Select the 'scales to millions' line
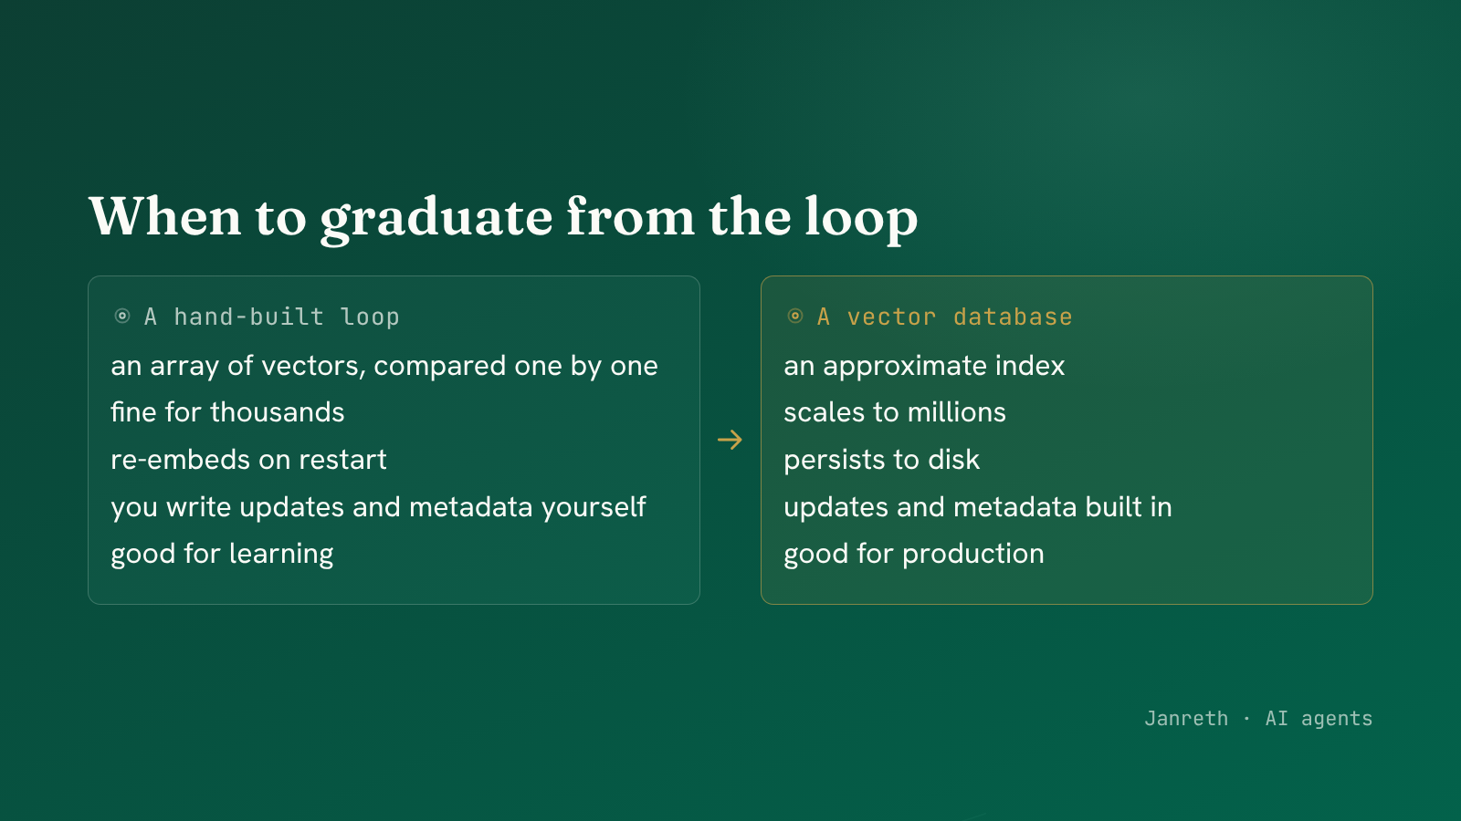Viewport: 1461px width, 821px height. (x=895, y=412)
